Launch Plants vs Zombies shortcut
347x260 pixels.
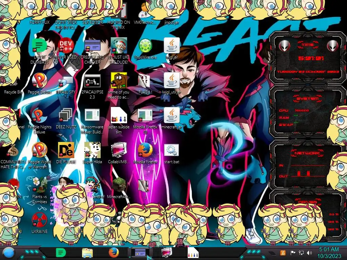39,185
